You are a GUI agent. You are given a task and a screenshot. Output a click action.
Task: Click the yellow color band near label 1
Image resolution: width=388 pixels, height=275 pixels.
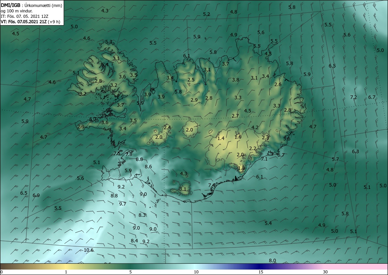[66, 266]
